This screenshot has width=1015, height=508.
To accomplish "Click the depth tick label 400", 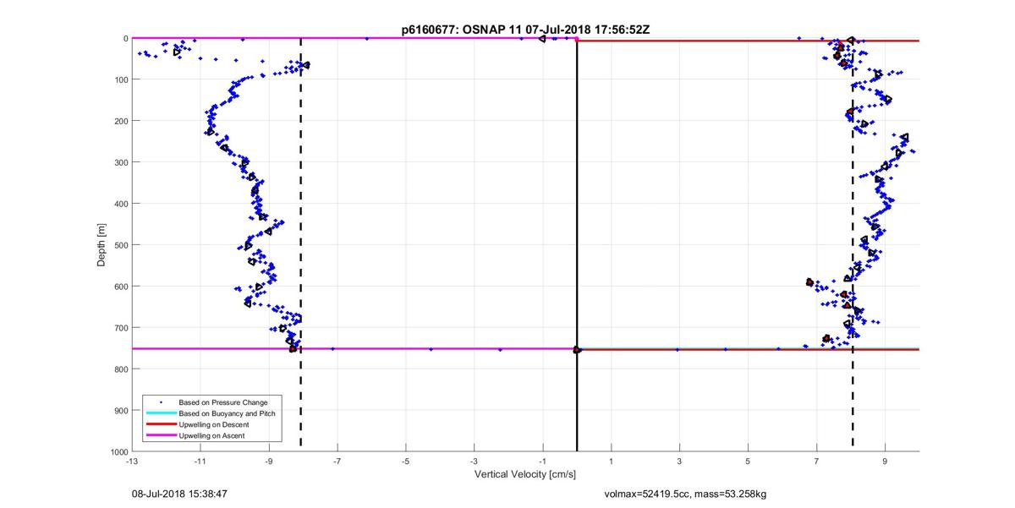I will coord(120,204).
